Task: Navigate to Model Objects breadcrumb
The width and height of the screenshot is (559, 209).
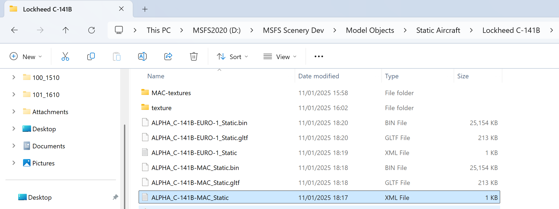Action: [x=370, y=30]
